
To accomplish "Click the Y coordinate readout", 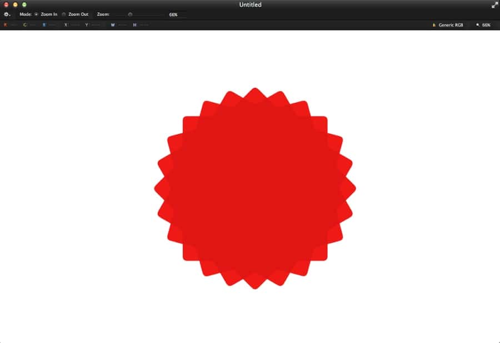I will 93,25.
